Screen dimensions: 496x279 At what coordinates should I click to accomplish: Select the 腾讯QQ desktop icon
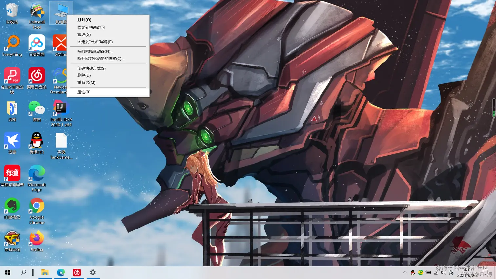37,144
